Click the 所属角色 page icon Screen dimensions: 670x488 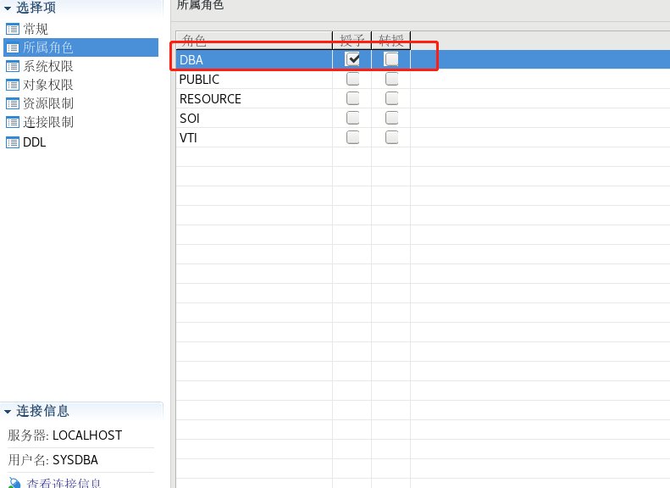tap(13, 47)
